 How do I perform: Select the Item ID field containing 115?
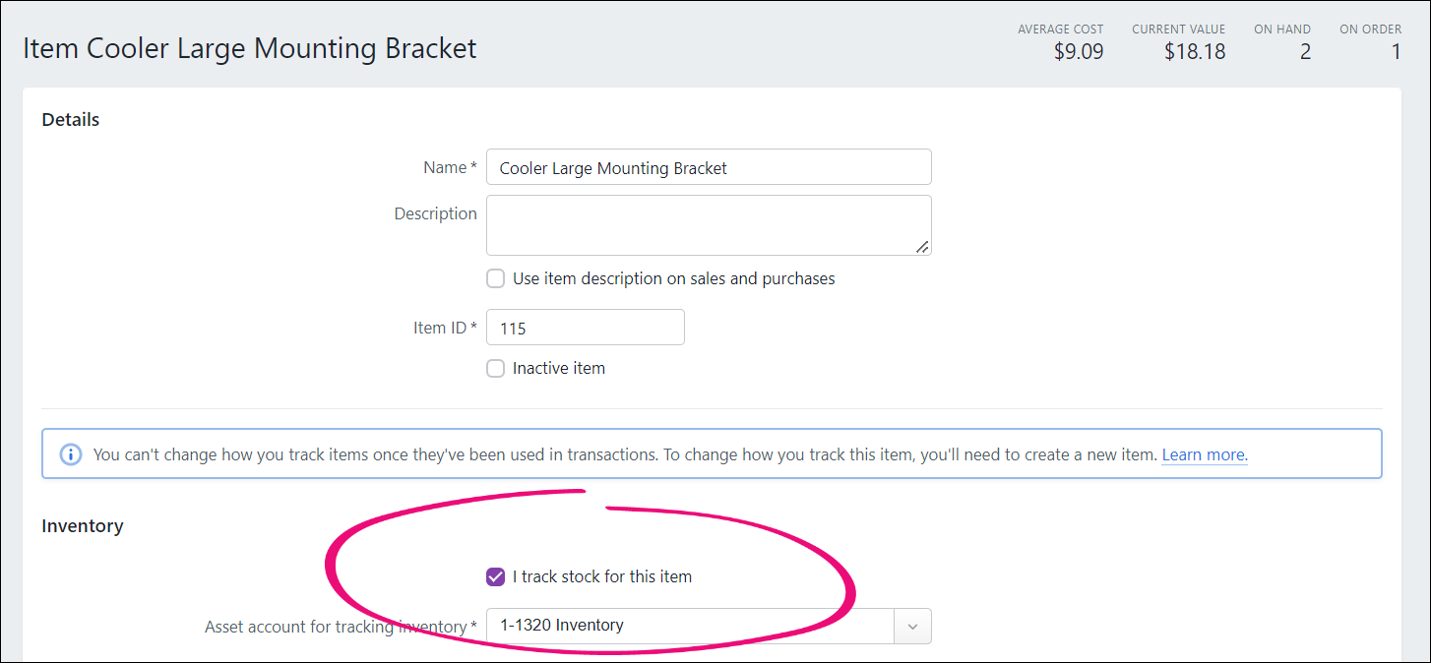[x=586, y=328]
